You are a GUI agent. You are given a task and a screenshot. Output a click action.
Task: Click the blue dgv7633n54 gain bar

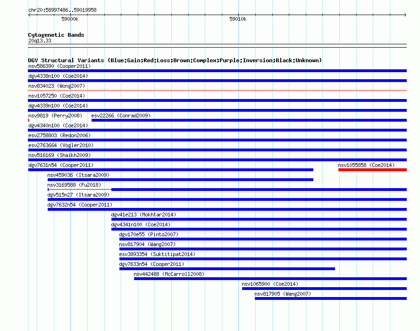(227, 269)
